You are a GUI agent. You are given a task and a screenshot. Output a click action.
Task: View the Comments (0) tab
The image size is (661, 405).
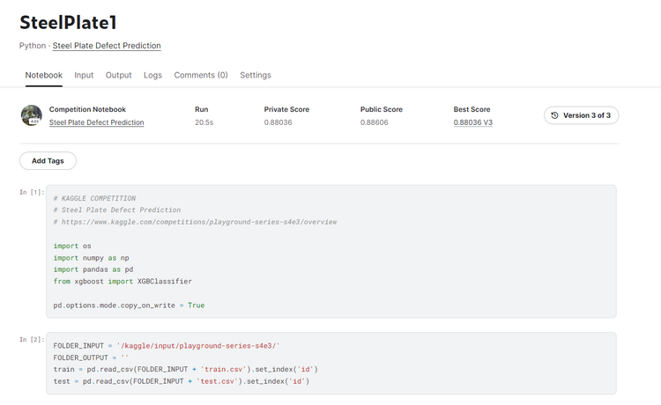point(201,75)
